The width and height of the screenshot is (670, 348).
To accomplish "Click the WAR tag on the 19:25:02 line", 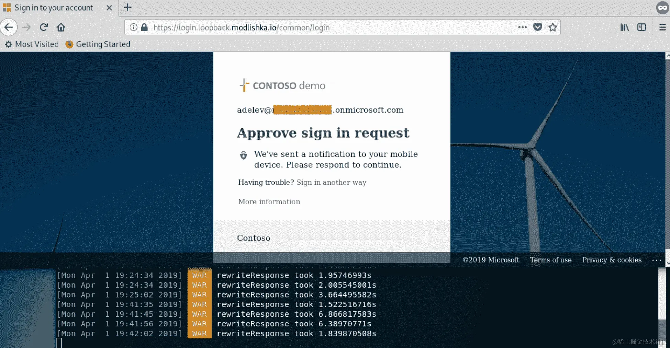I will [x=199, y=295].
